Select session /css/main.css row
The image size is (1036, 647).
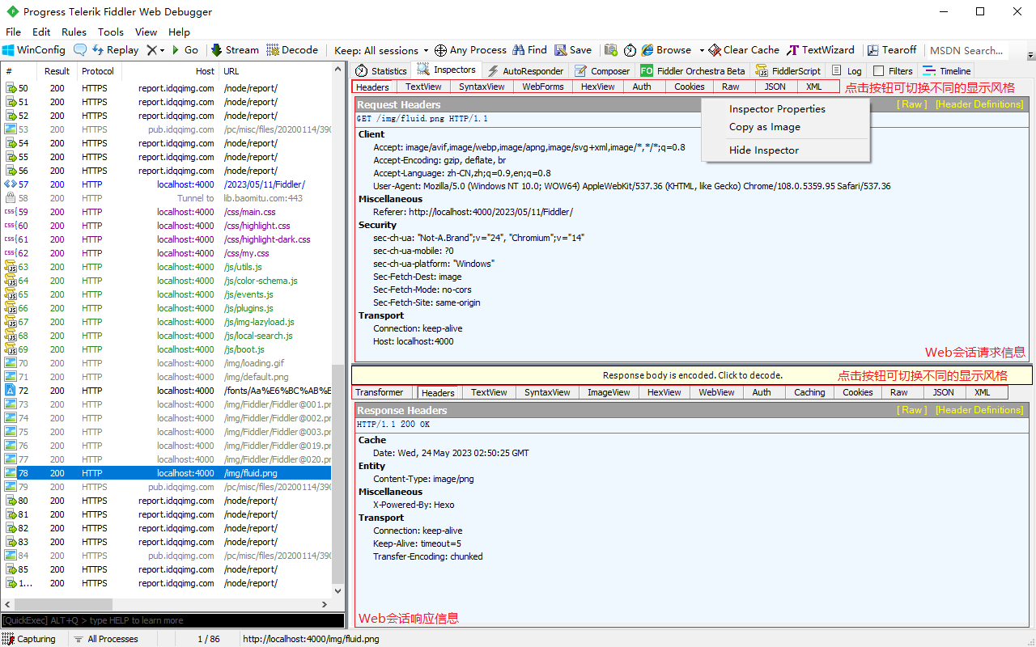[x=166, y=212]
